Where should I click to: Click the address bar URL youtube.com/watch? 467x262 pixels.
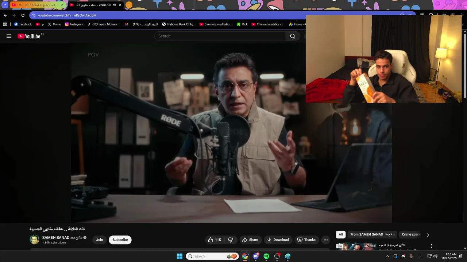(x=67, y=15)
